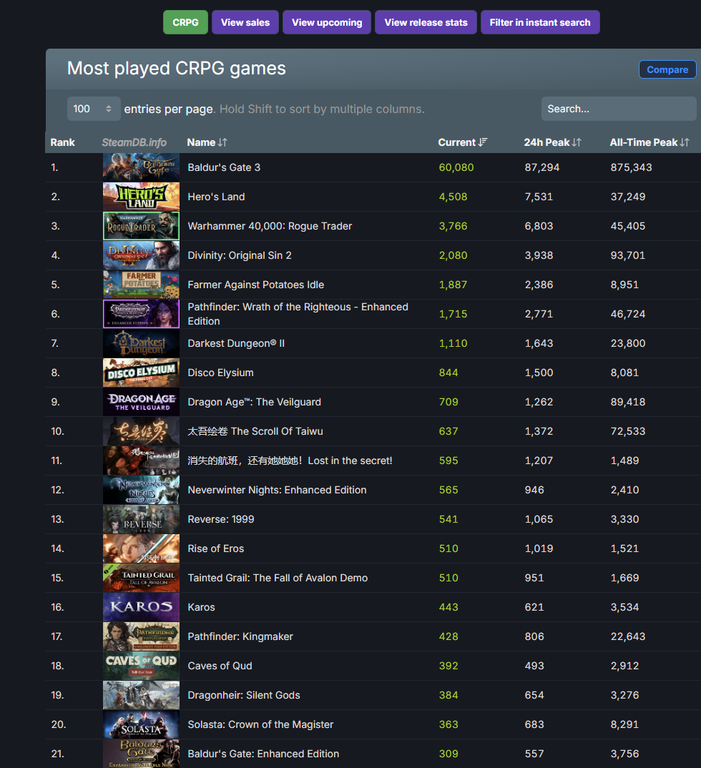
Task: Click the Karos name link
Action: [201, 607]
